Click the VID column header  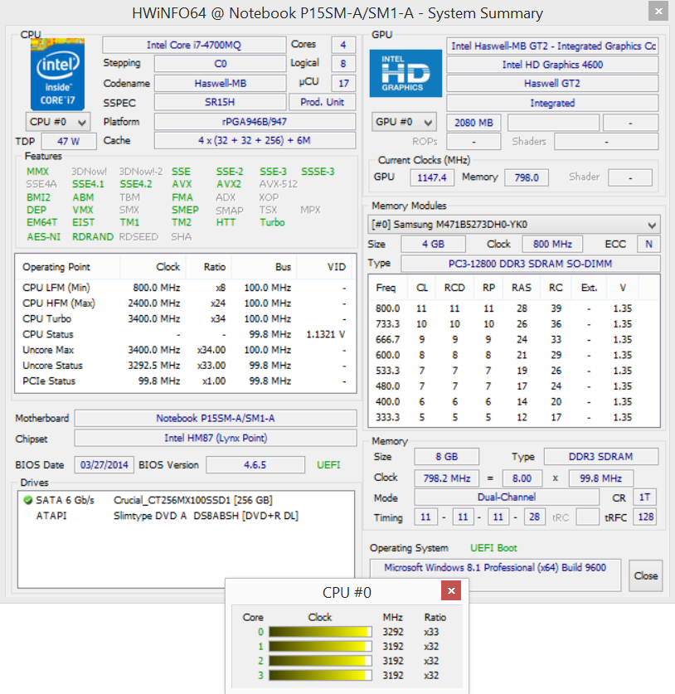point(337,267)
